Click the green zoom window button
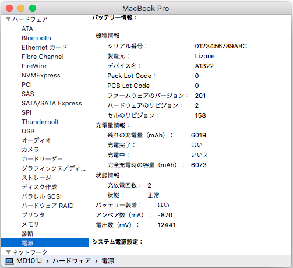This screenshot has height=268, width=293. [33, 8]
